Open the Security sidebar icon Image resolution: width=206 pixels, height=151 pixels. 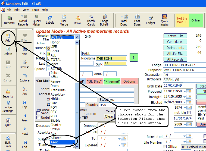coord(8,93)
